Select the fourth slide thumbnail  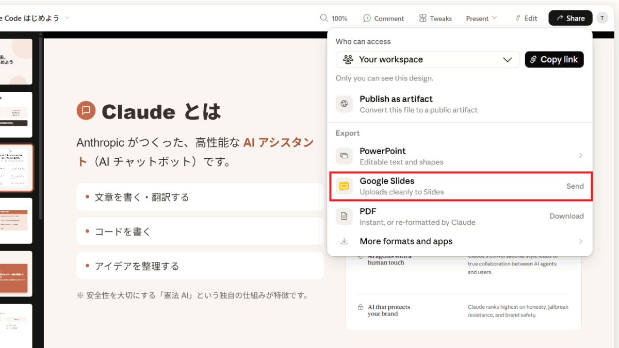[x=16, y=221]
